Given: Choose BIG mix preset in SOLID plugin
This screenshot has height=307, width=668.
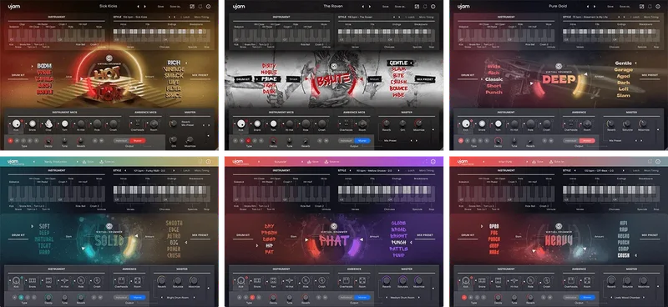Looking at the screenshot, I should 174,242.
